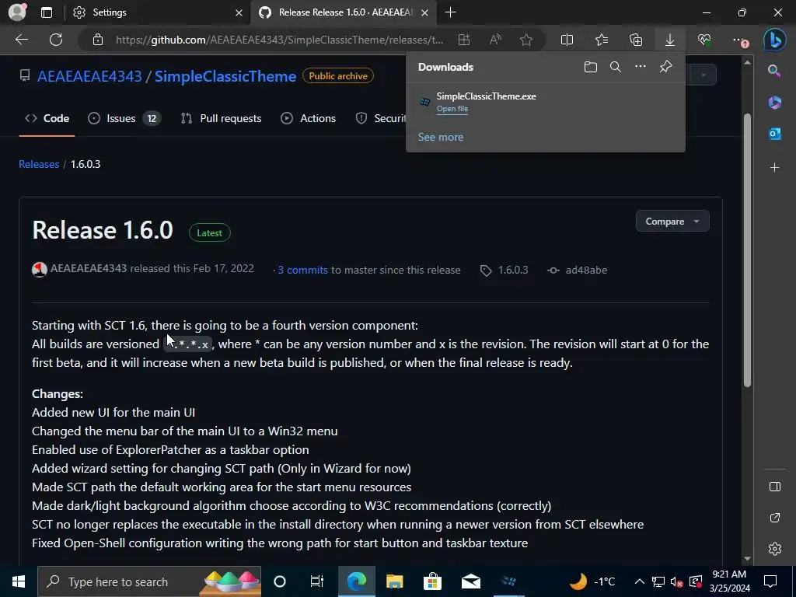This screenshot has width=796, height=597.
Task: Toggle the sidebar layout icon
Action: (775, 487)
